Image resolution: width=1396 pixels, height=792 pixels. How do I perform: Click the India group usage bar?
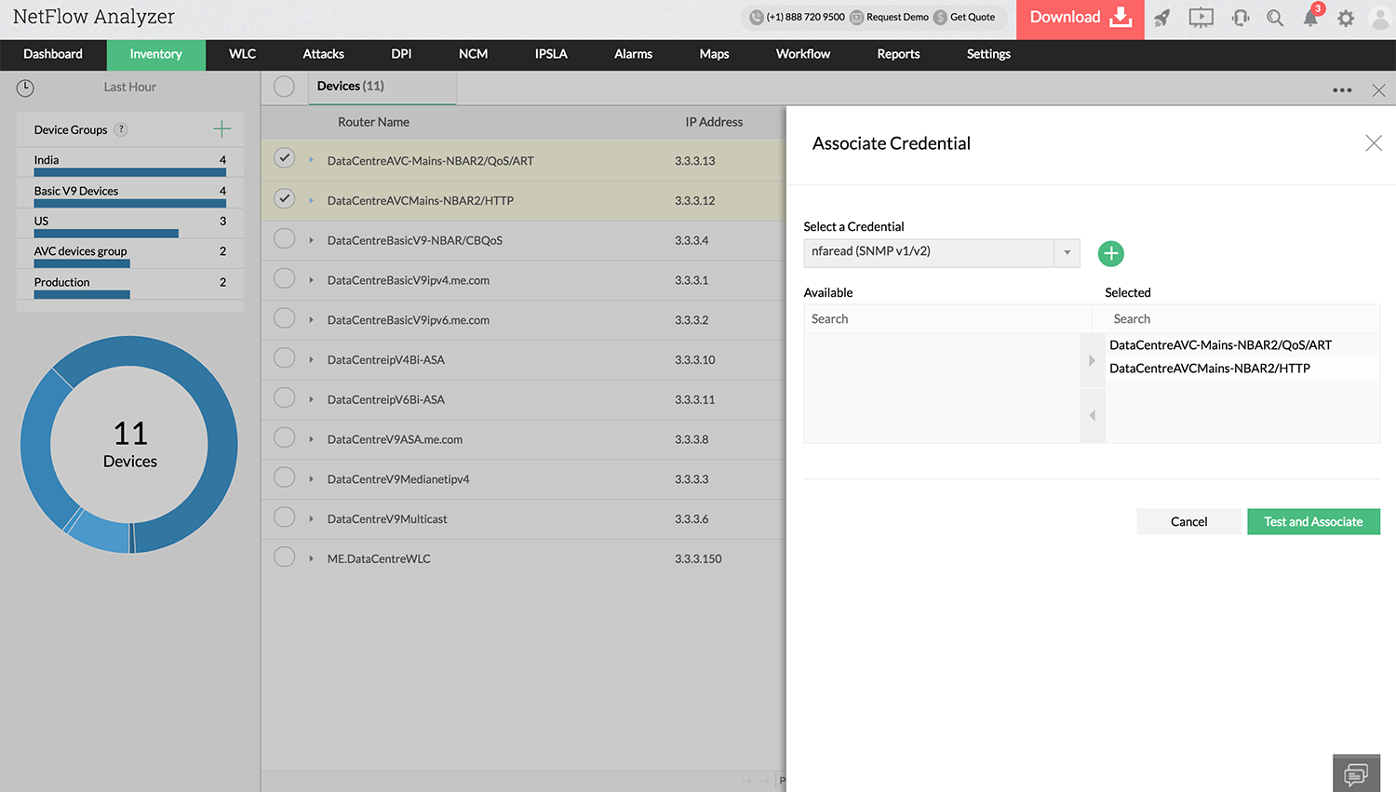tap(130, 172)
